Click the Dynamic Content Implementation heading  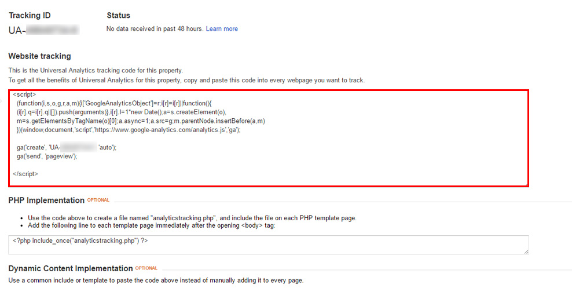point(71,268)
